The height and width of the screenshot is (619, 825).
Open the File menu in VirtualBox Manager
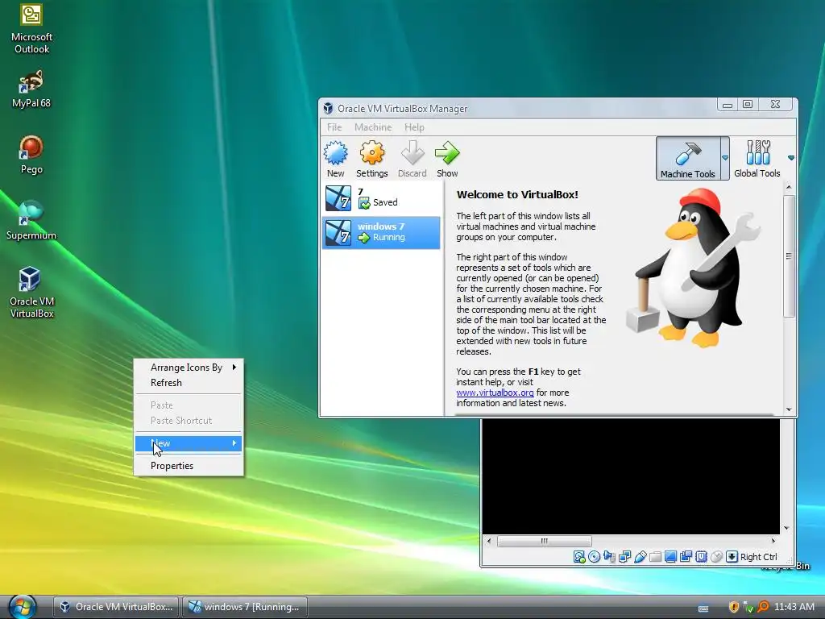point(334,127)
